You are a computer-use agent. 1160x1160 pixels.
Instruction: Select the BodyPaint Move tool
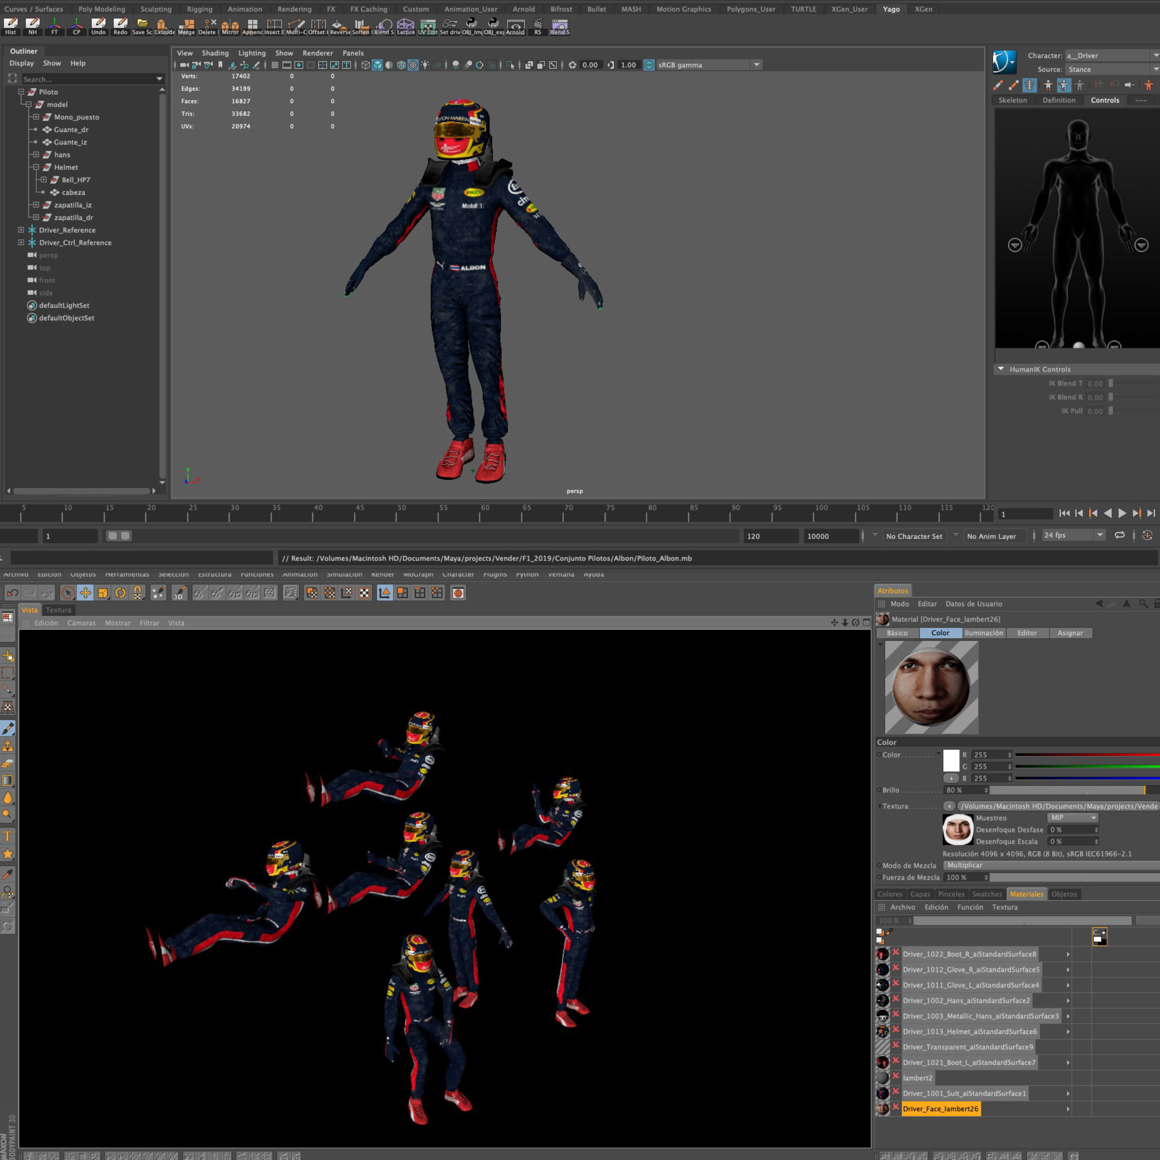85,593
